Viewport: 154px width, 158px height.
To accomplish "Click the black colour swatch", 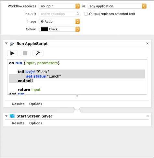I will (x=45, y=29).
